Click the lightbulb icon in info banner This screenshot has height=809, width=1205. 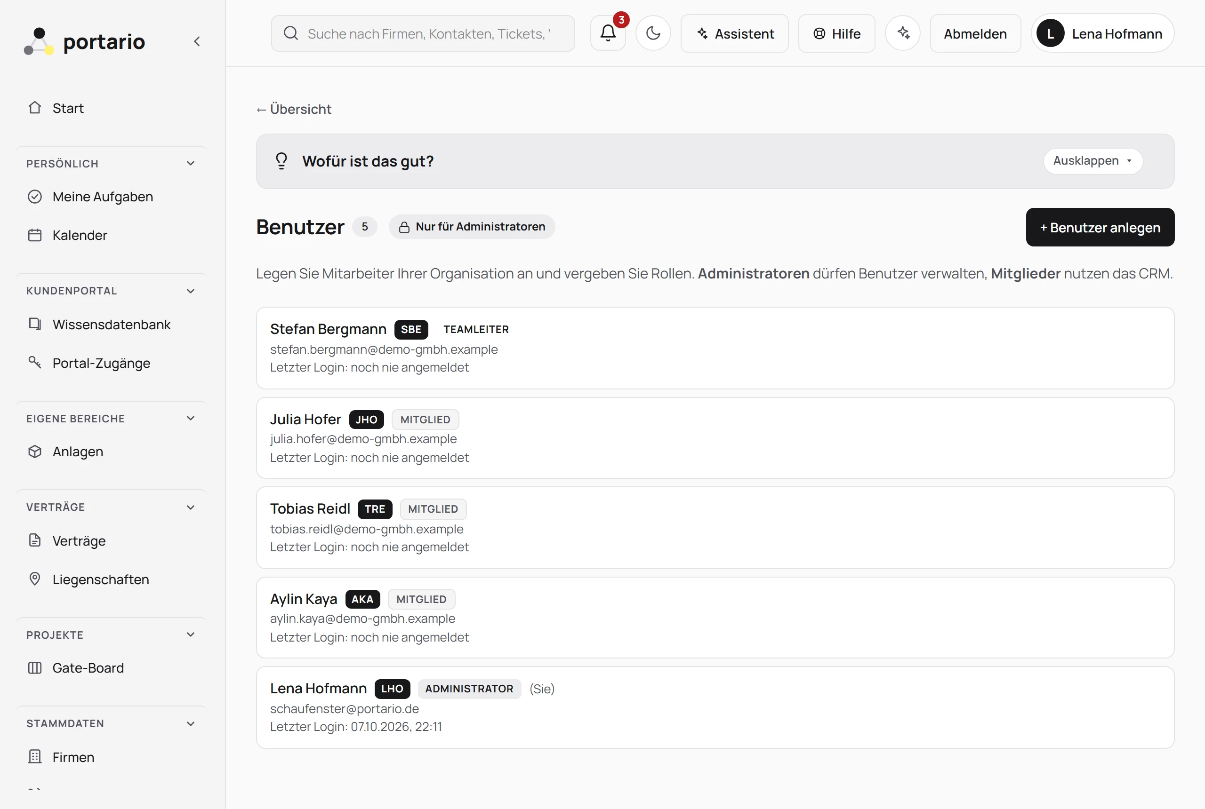pyautogui.click(x=281, y=161)
